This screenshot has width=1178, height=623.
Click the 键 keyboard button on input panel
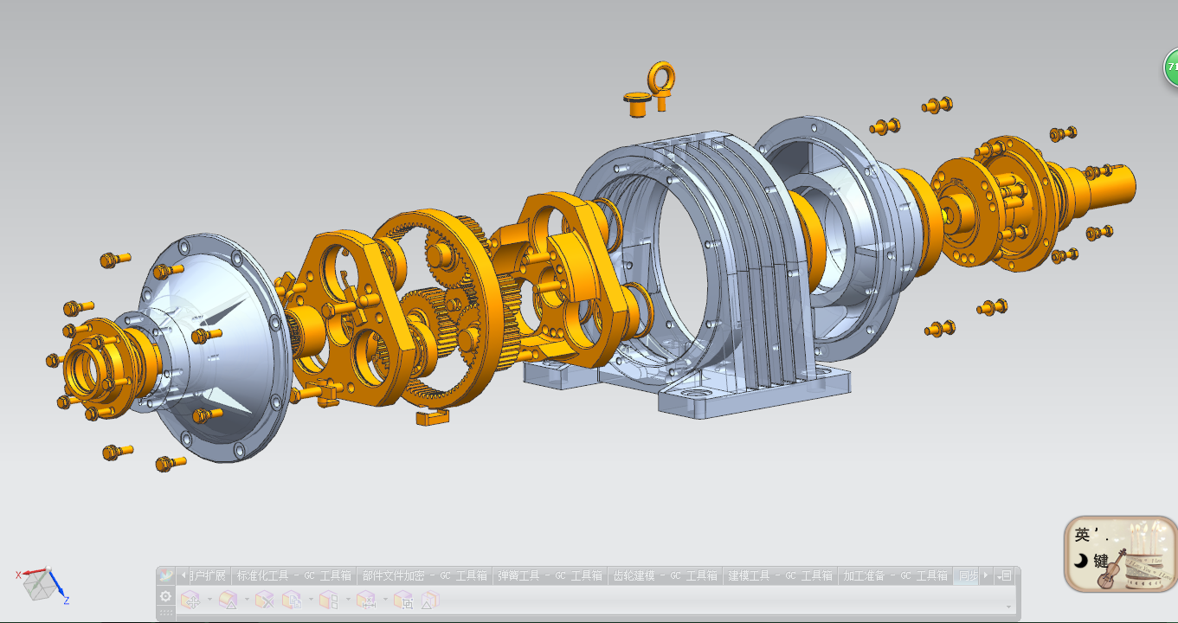tap(1101, 561)
